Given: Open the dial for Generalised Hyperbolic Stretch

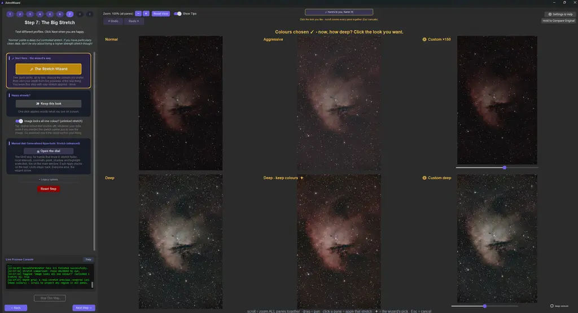Looking at the screenshot, I should coord(49,151).
